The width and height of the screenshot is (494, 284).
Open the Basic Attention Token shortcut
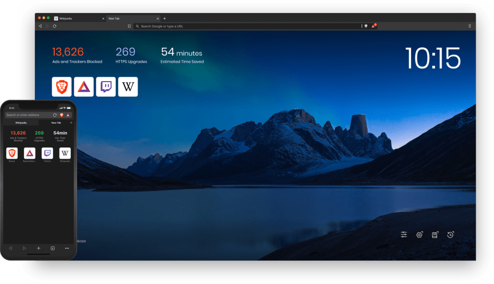point(84,87)
